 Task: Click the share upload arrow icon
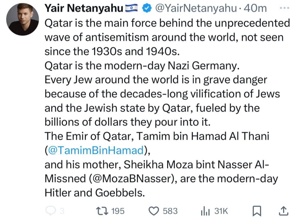pyautogui.click(x=283, y=211)
